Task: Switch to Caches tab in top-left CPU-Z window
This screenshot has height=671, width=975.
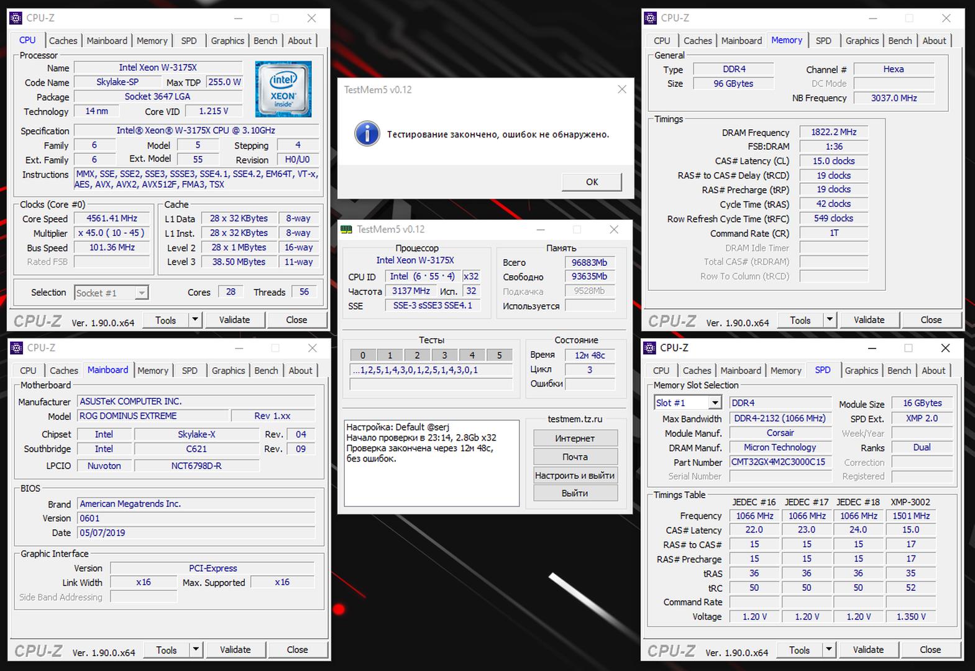Action: (x=63, y=40)
